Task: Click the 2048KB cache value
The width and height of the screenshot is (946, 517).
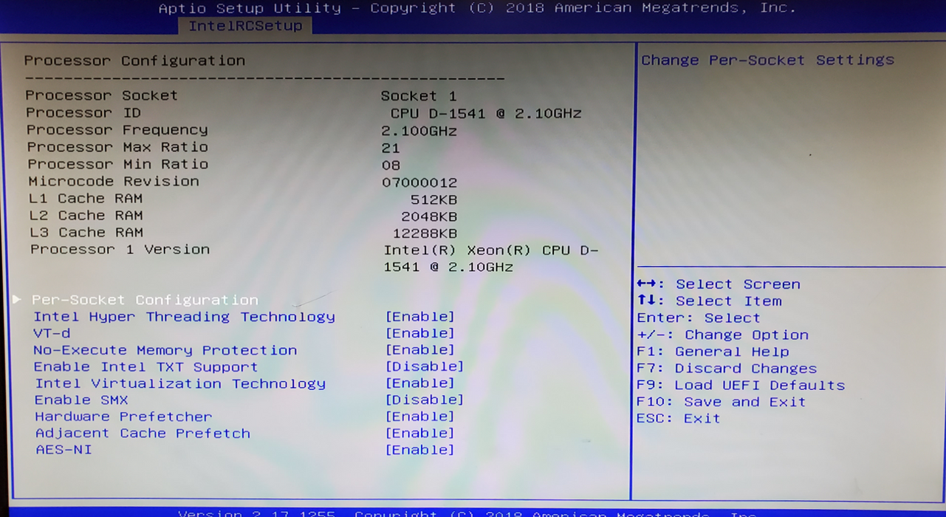Action: pos(429,216)
